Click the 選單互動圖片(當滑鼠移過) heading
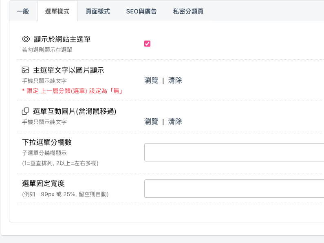This screenshot has width=324, height=243. click(75, 111)
